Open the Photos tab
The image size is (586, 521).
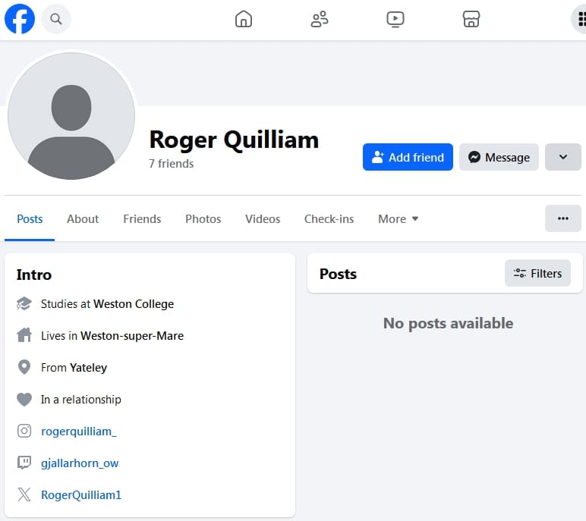coord(203,219)
